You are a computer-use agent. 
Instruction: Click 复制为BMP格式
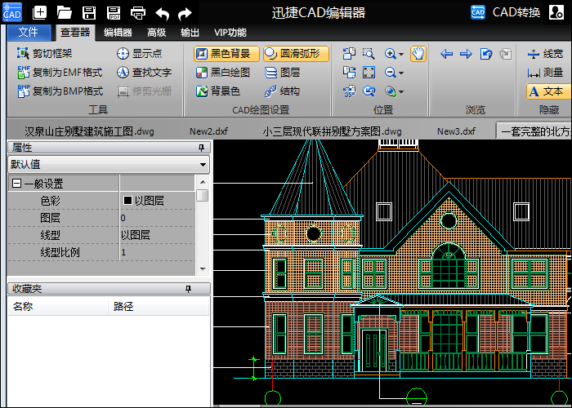(x=60, y=91)
